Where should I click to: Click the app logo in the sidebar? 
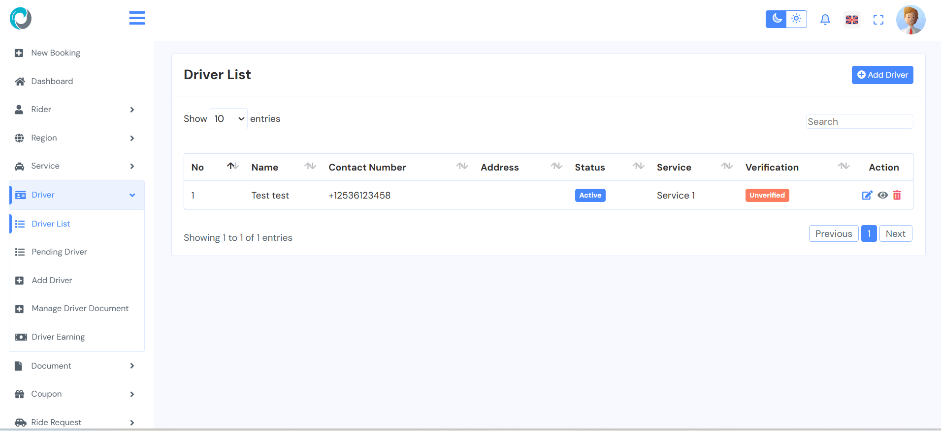click(x=21, y=19)
